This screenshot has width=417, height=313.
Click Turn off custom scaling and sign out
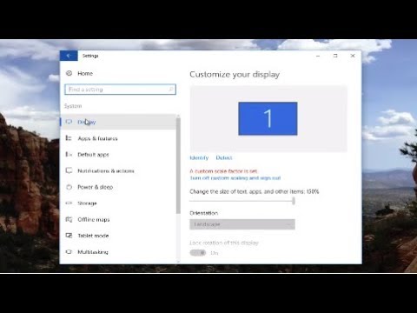tap(235, 178)
